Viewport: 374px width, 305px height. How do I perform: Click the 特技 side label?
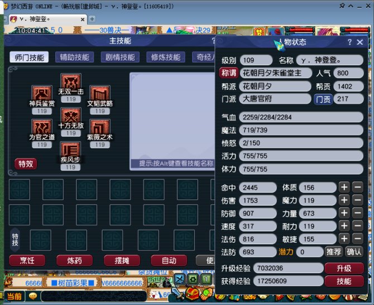15,239
